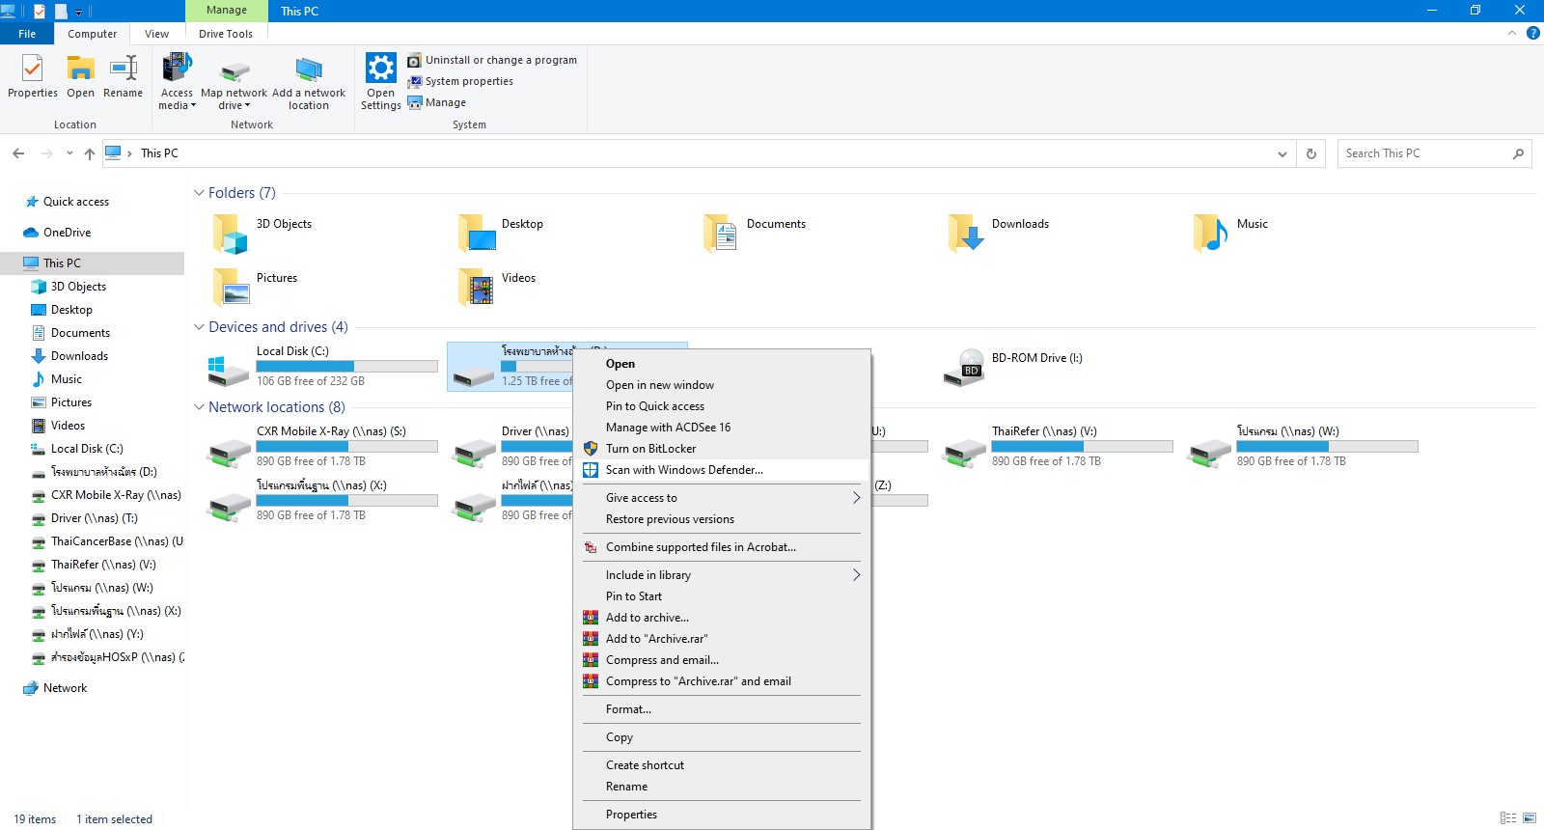This screenshot has width=1544, height=830.
Task: Switch to the Computer ribbon tab
Action: [93, 34]
